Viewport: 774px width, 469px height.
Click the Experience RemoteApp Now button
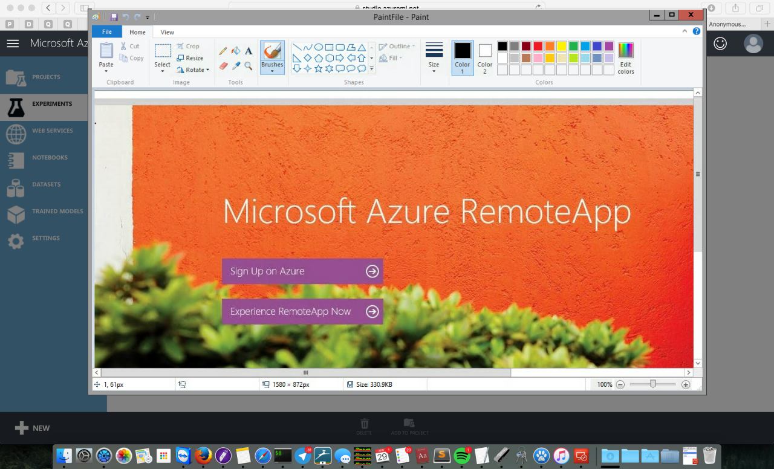pyautogui.click(x=302, y=312)
